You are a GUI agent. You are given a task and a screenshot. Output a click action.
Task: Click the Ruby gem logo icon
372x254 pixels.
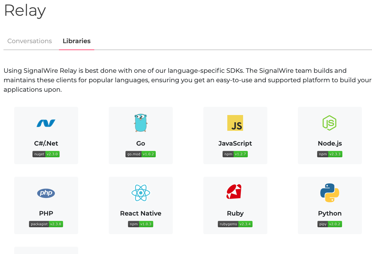pyautogui.click(x=234, y=191)
